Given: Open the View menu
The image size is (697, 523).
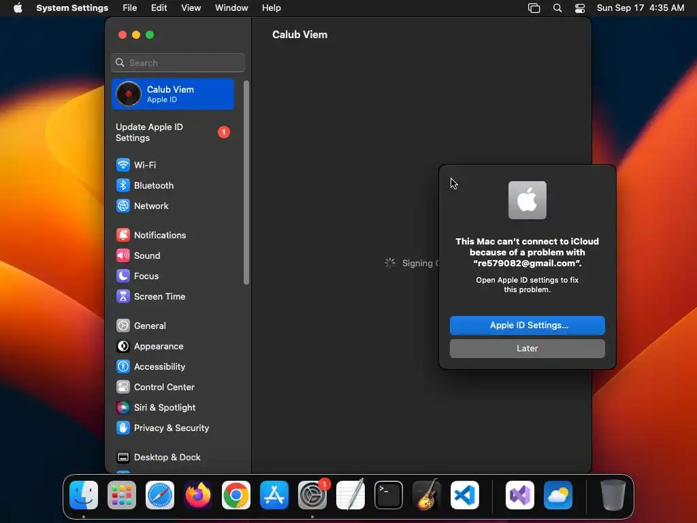Looking at the screenshot, I should click(x=191, y=8).
